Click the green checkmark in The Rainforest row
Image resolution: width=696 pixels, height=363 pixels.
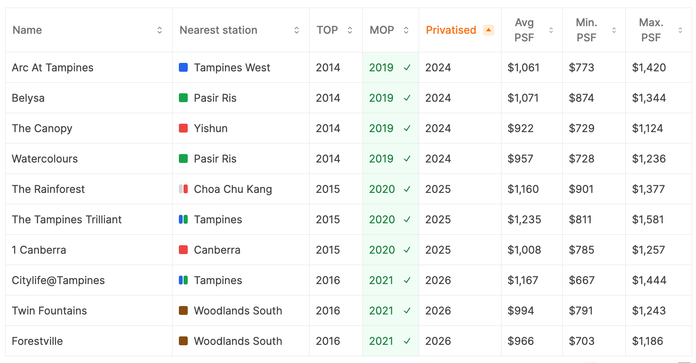click(407, 189)
